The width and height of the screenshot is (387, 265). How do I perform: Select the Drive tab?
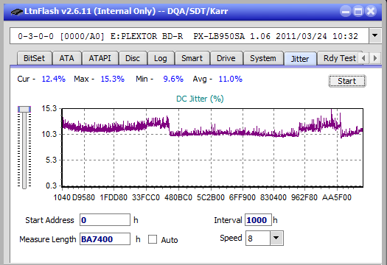[226, 58]
